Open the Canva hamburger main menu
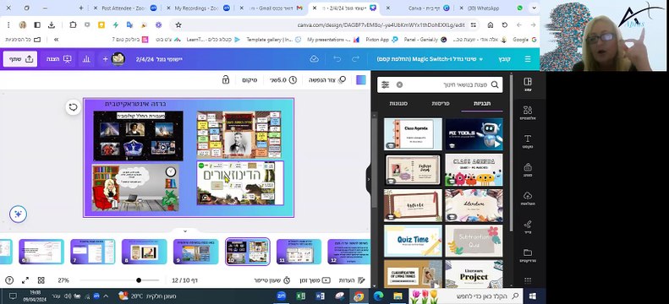Screen dimensions: 669x304 click(528, 59)
